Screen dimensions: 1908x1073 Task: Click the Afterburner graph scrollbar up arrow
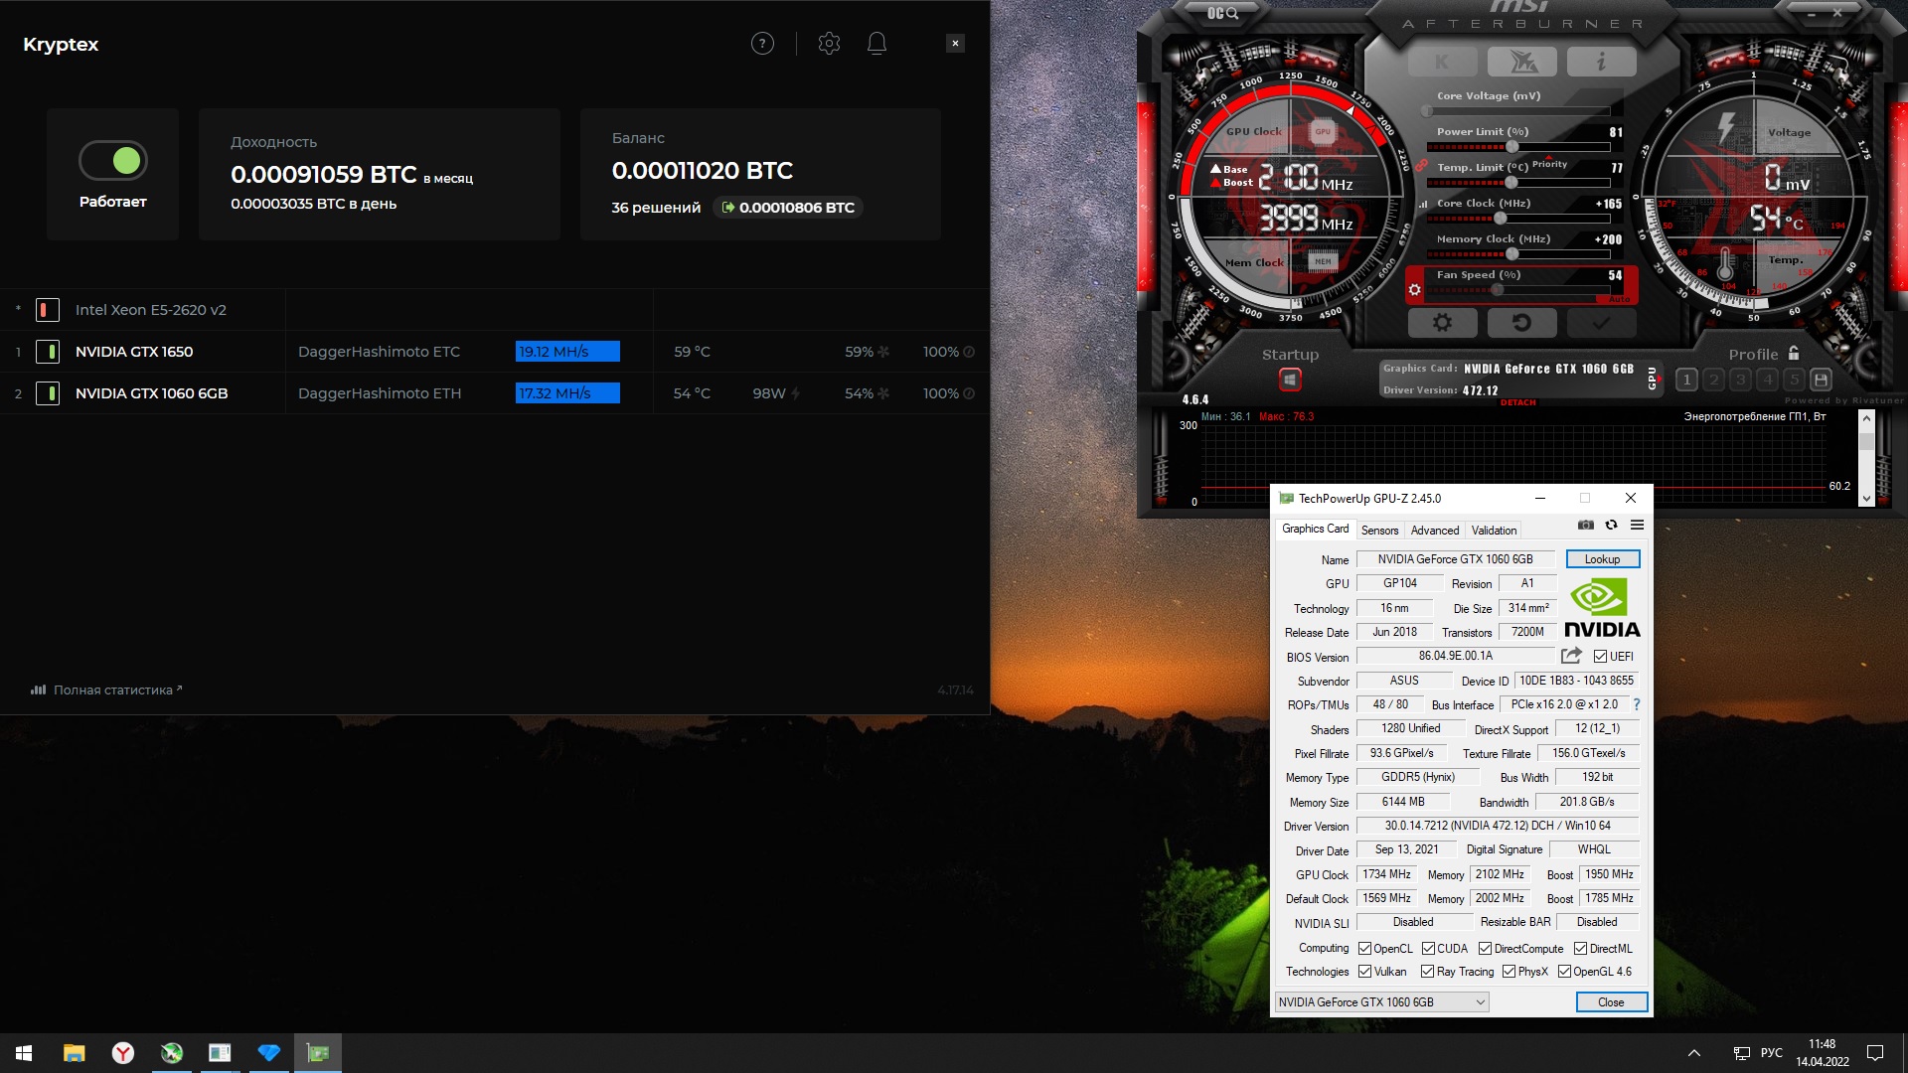click(1866, 418)
